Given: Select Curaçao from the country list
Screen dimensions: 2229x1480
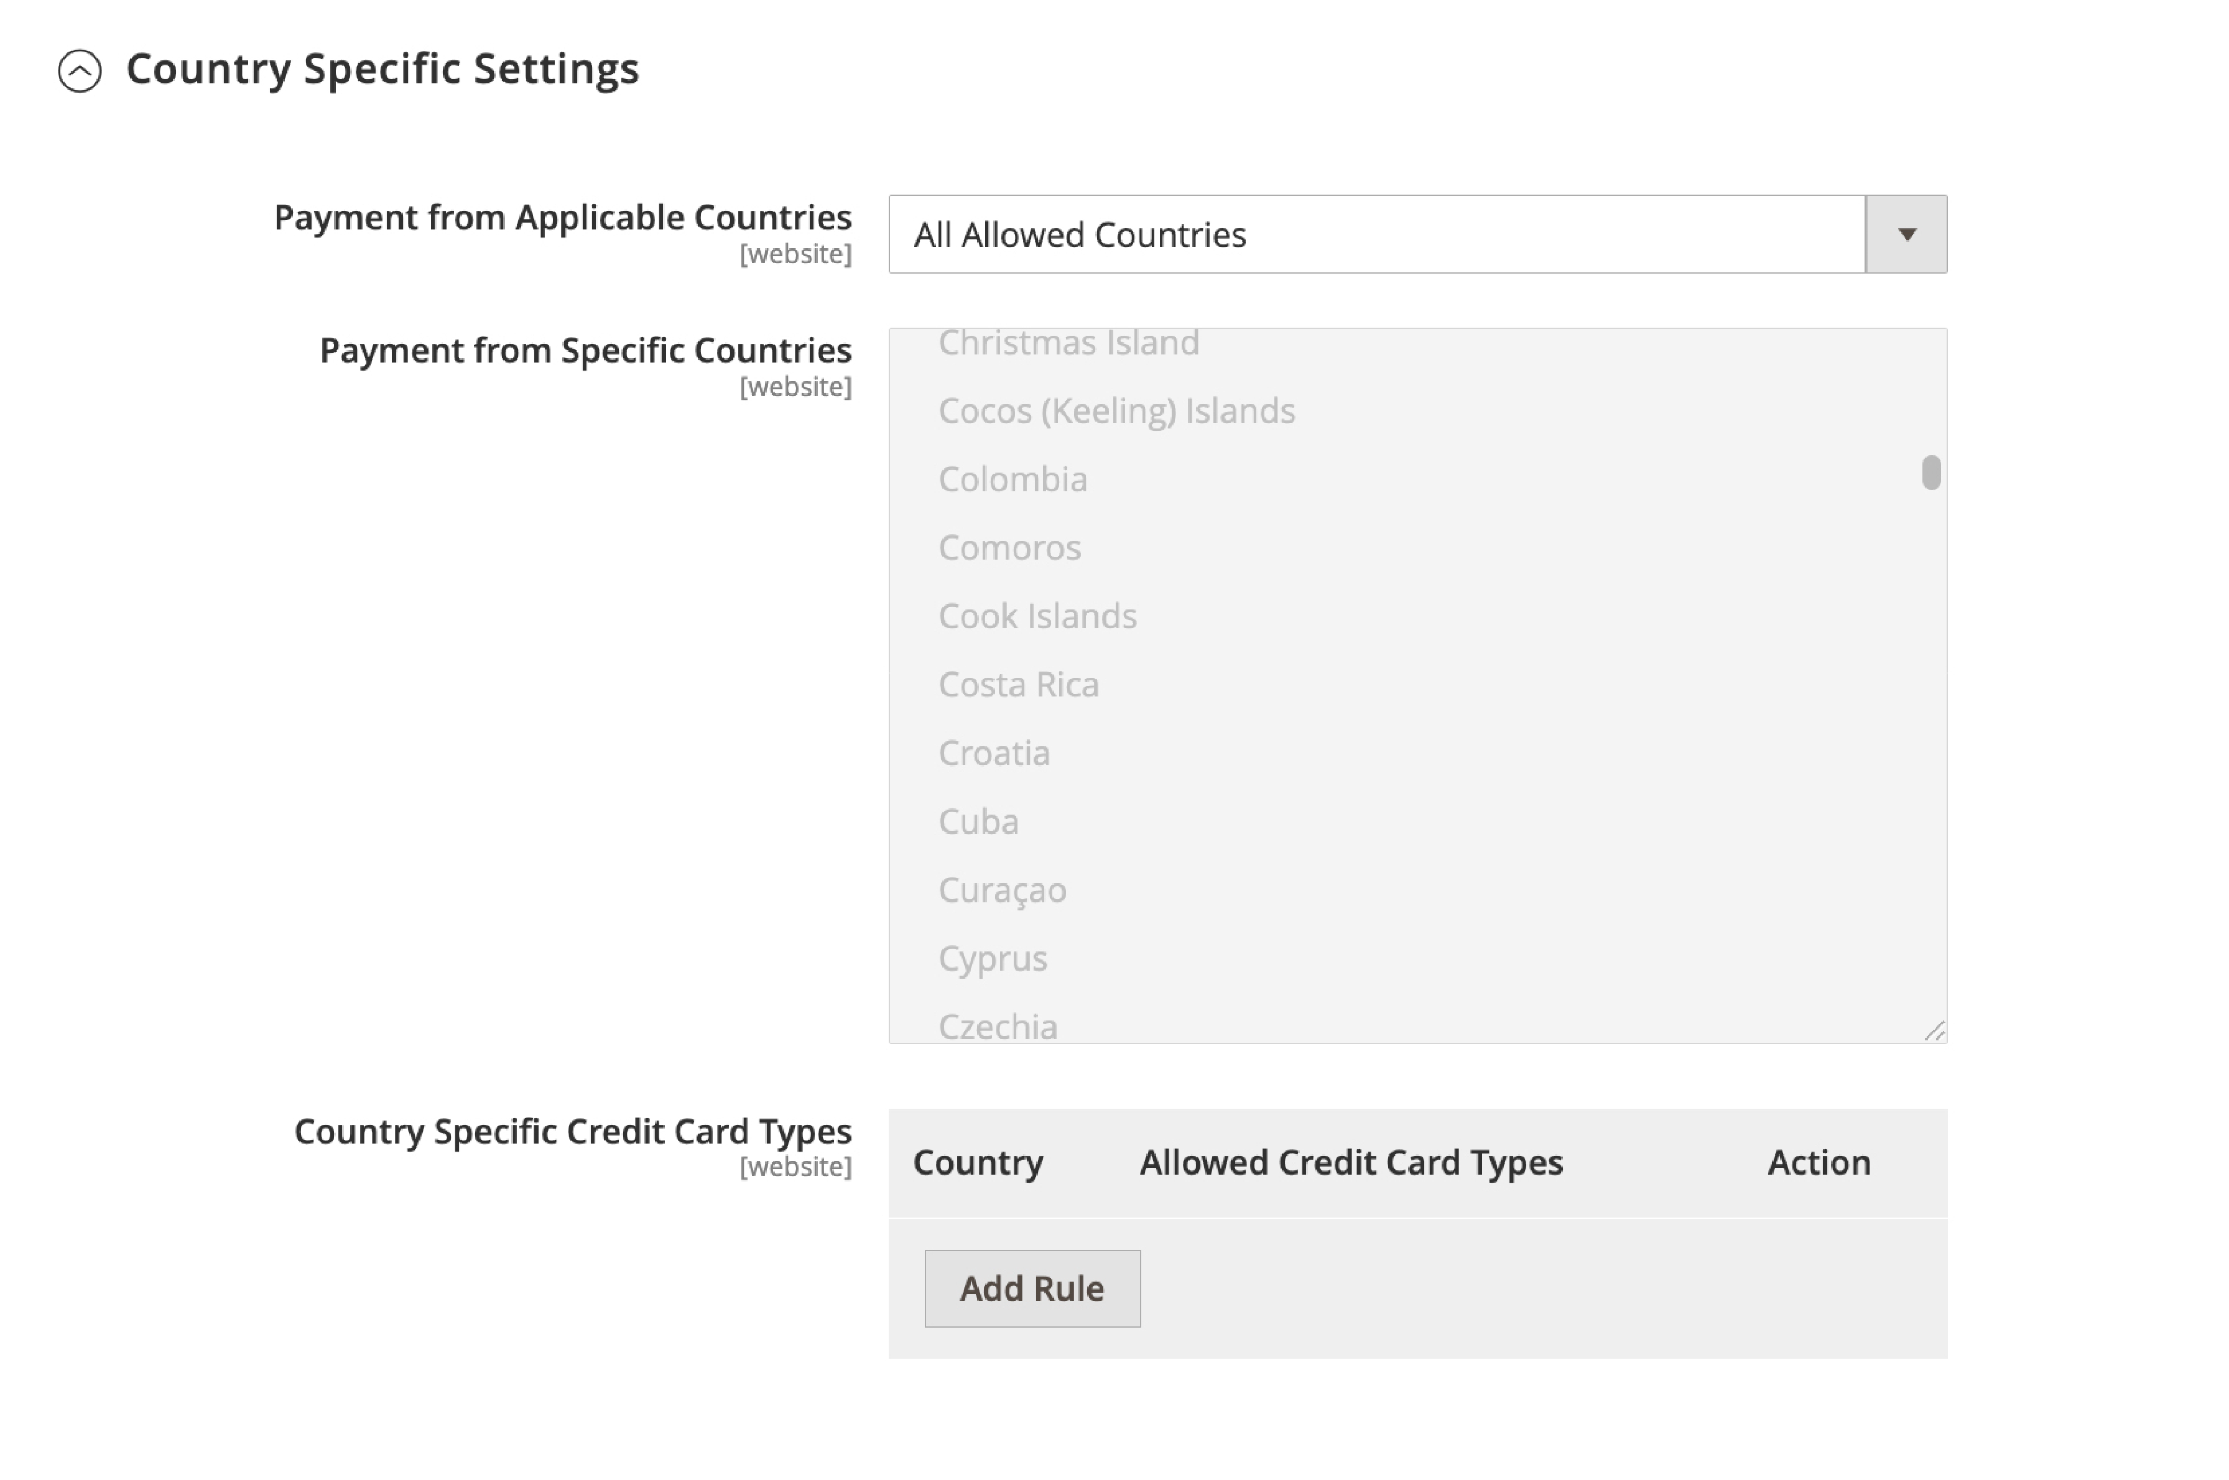Looking at the screenshot, I should [x=1001, y=889].
